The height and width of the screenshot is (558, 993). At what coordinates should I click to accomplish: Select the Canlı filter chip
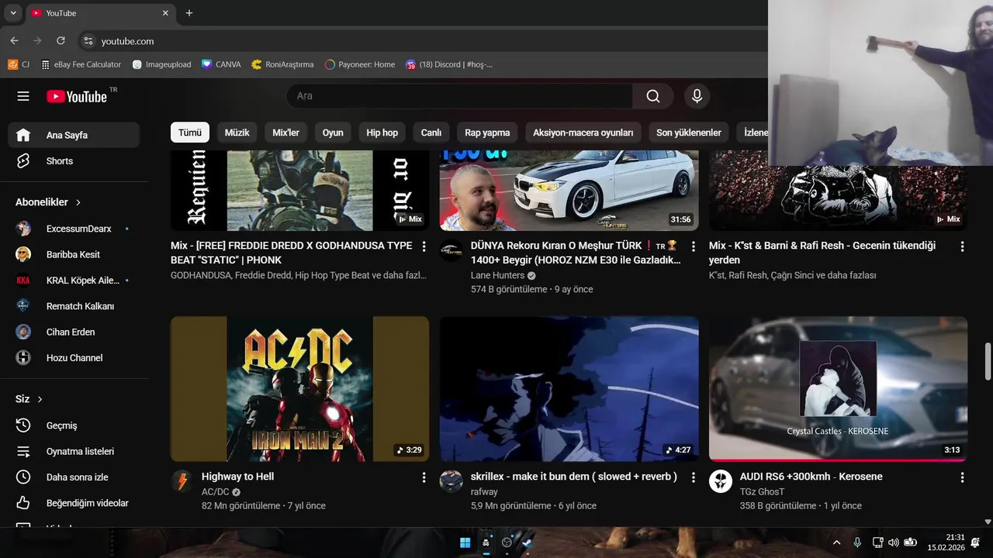tap(431, 133)
